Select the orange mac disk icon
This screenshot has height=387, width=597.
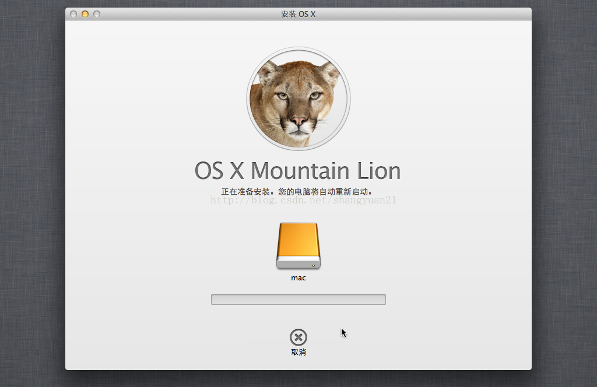click(298, 245)
